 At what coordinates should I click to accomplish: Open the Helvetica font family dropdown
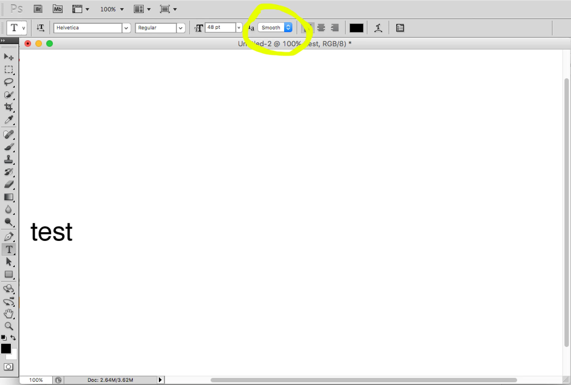126,28
